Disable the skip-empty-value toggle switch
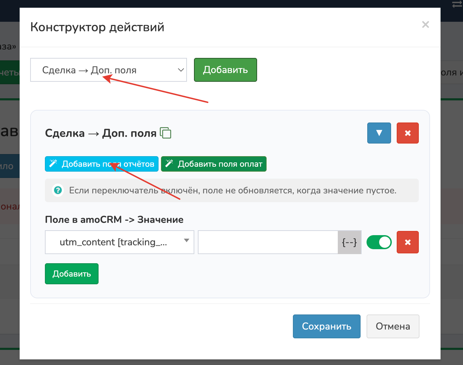 [x=379, y=242]
